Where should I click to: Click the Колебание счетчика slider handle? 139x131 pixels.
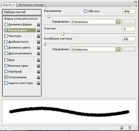coord(45,44)
